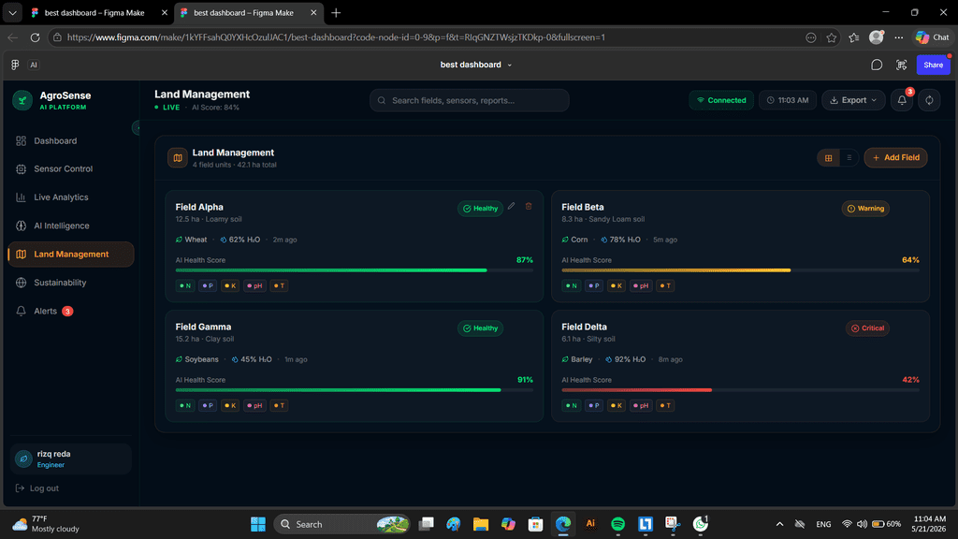Click the AgroSense logo icon

22,100
